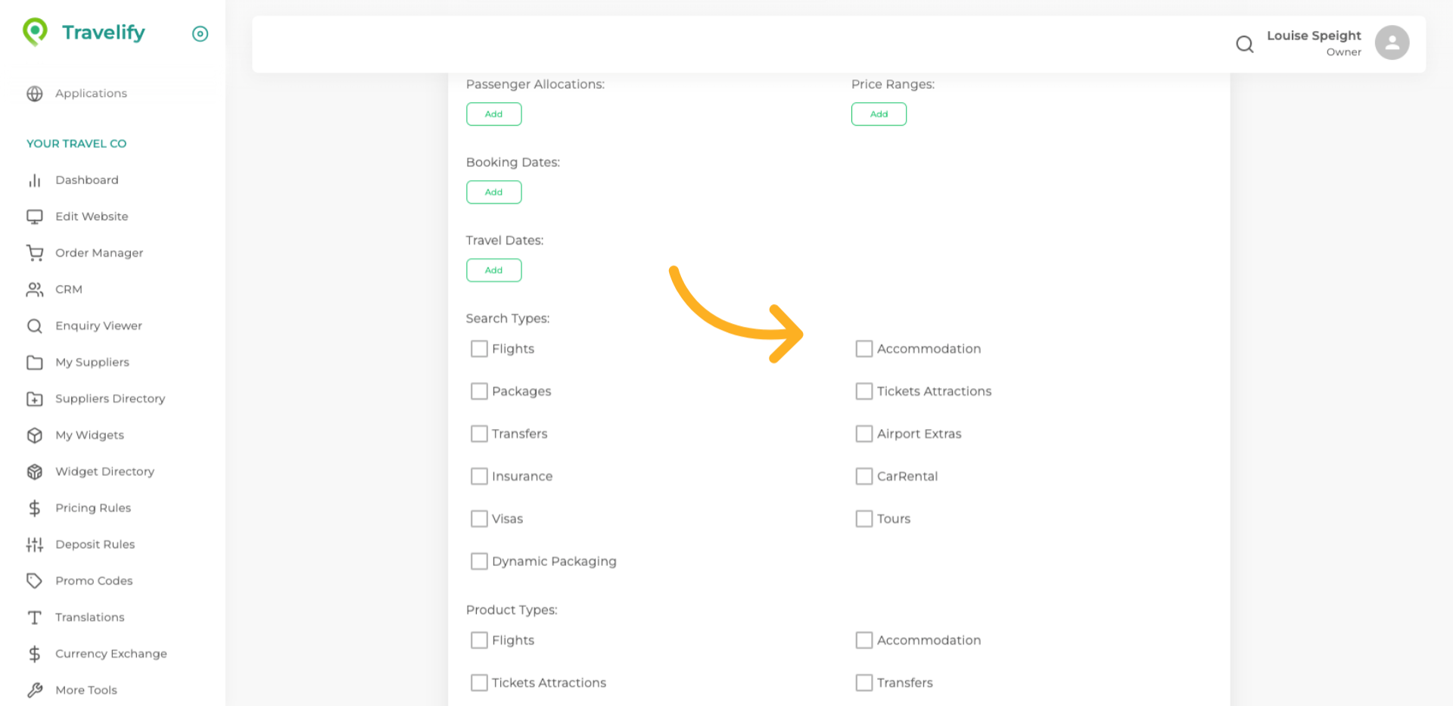Viewport: 1453px width, 706px height.
Task: Click Add under Price Ranges
Action: coord(879,114)
